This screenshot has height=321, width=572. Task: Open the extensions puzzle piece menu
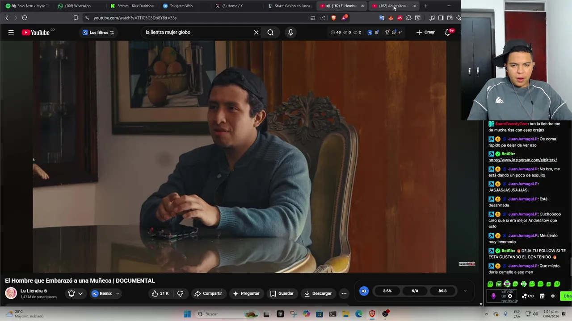[408, 18]
